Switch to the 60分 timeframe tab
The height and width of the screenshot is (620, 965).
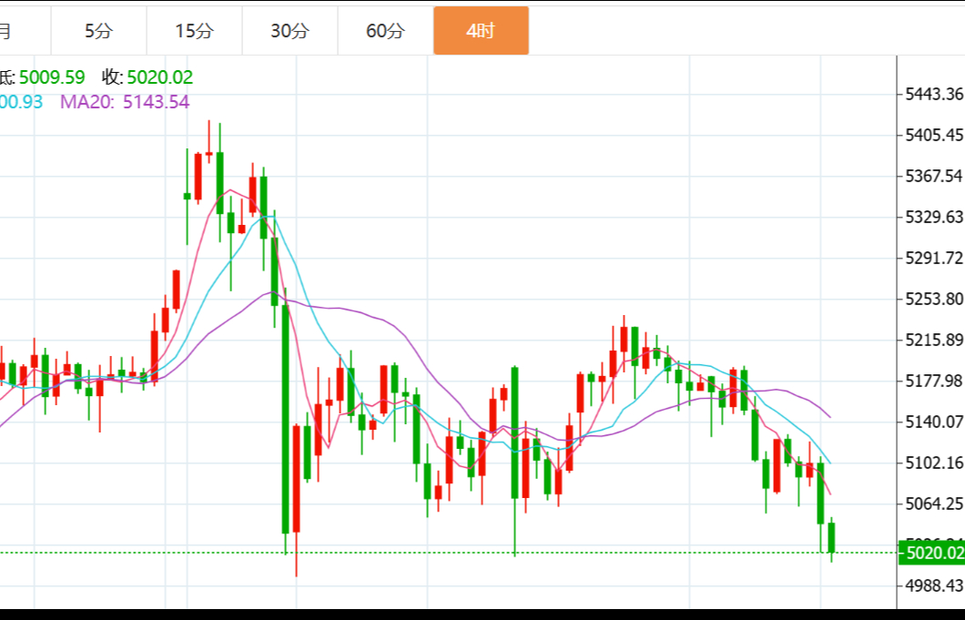coord(385,31)
